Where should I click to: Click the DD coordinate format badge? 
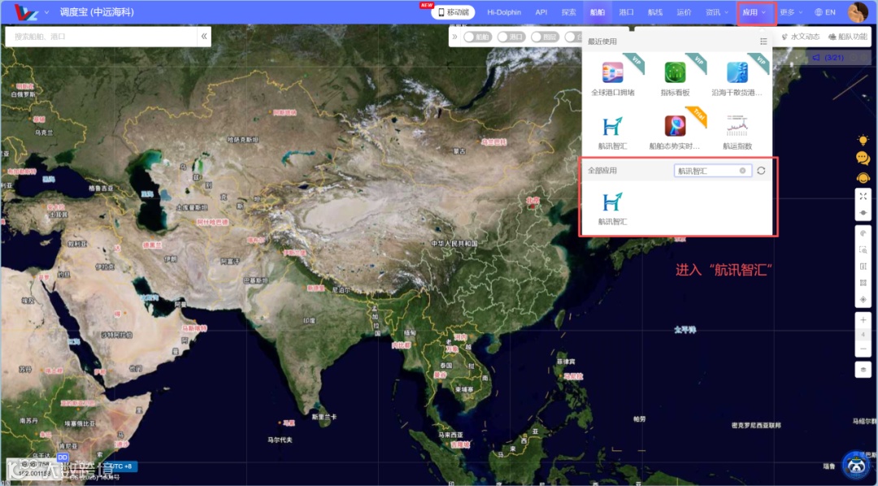point(62,458)
